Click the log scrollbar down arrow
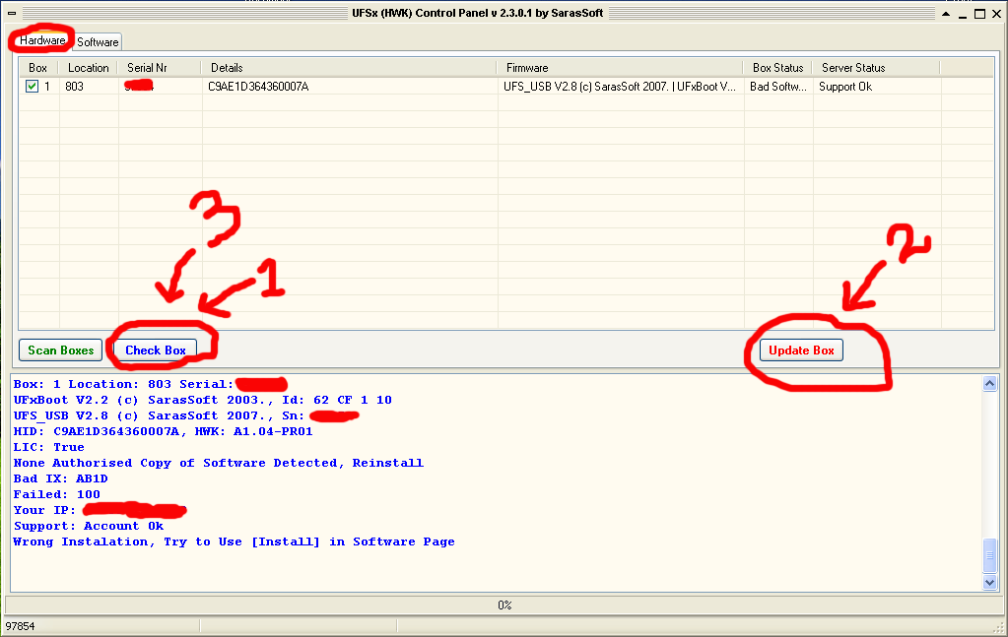 pyautogui.click(x=989, y=583)
